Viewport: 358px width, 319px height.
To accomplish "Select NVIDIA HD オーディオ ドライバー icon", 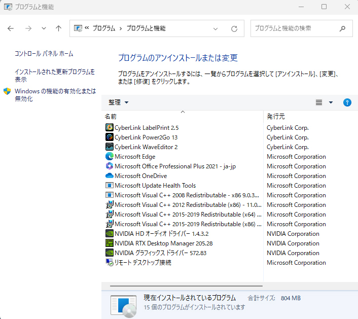I will pos(110,233).
